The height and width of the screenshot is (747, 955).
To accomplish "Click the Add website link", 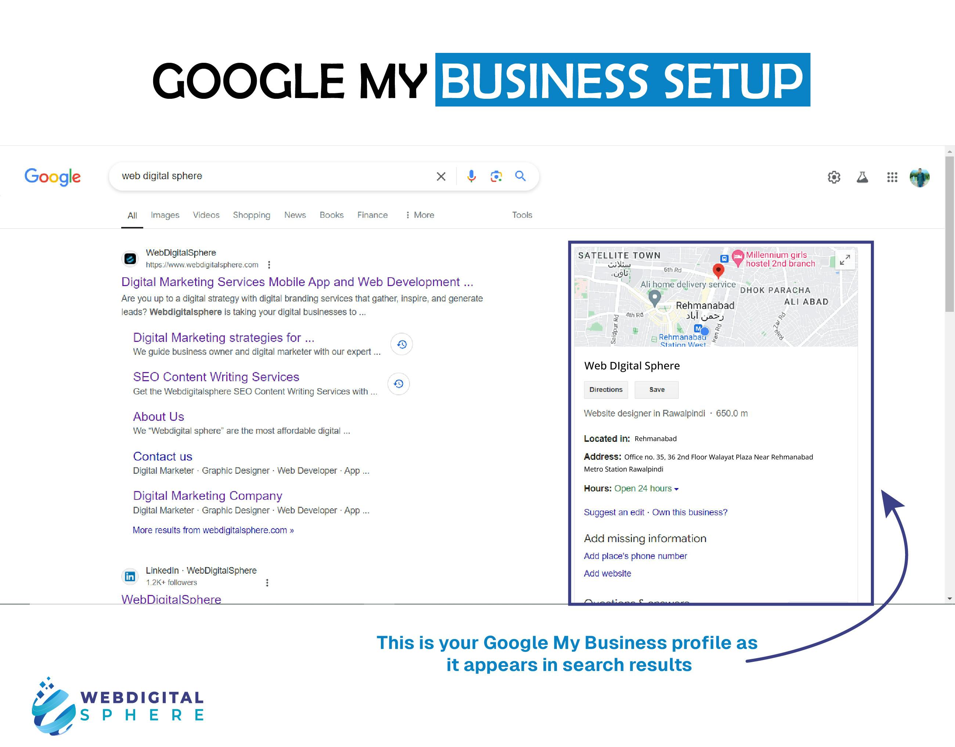I will tap(607, 573).
